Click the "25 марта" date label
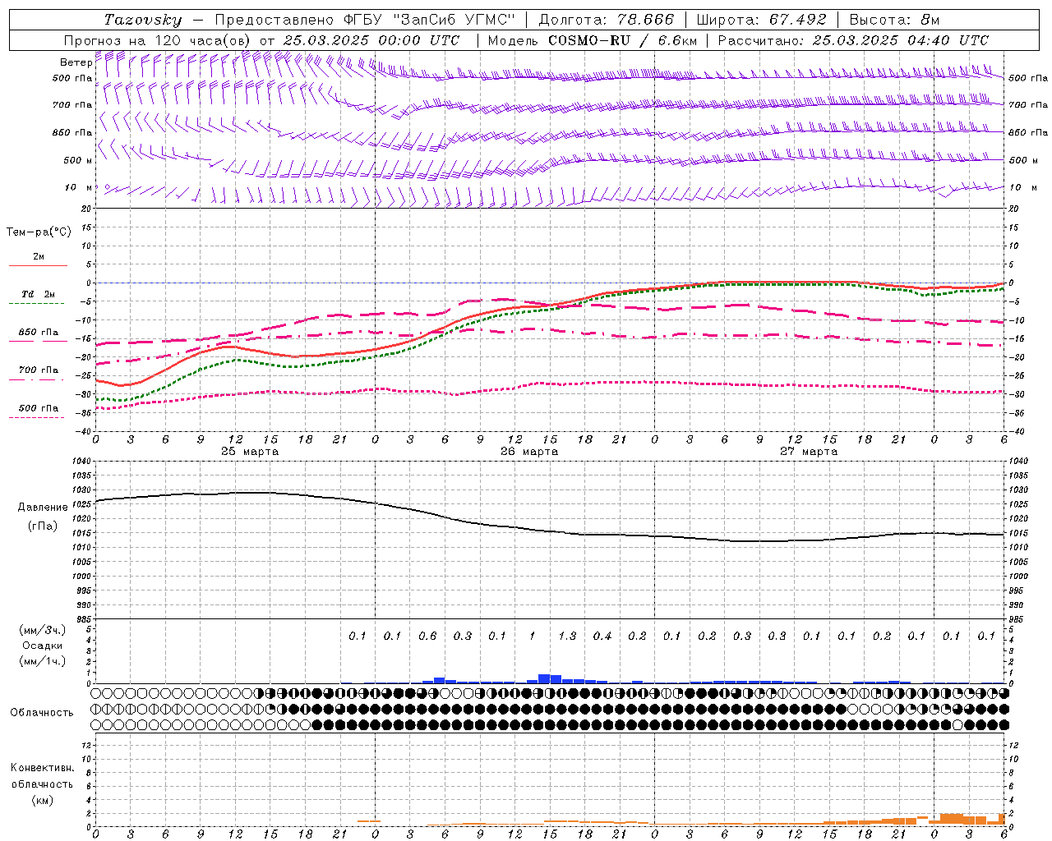 (x=250, y=452)
